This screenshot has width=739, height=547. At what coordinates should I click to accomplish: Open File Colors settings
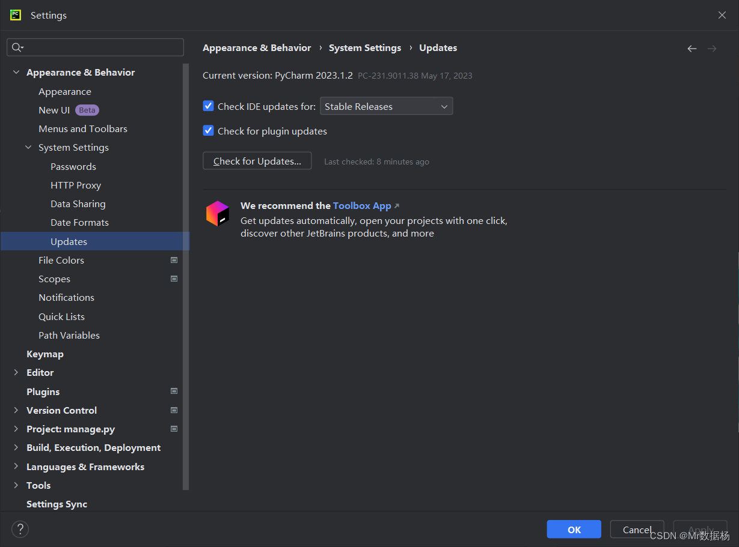point(61,260)
